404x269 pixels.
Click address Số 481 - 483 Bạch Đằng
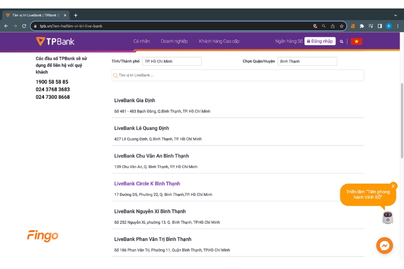(x=162, y=111)
